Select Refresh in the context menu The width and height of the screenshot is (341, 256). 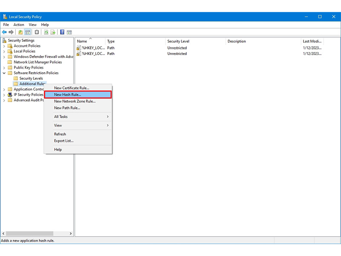(x=78, y=134)
